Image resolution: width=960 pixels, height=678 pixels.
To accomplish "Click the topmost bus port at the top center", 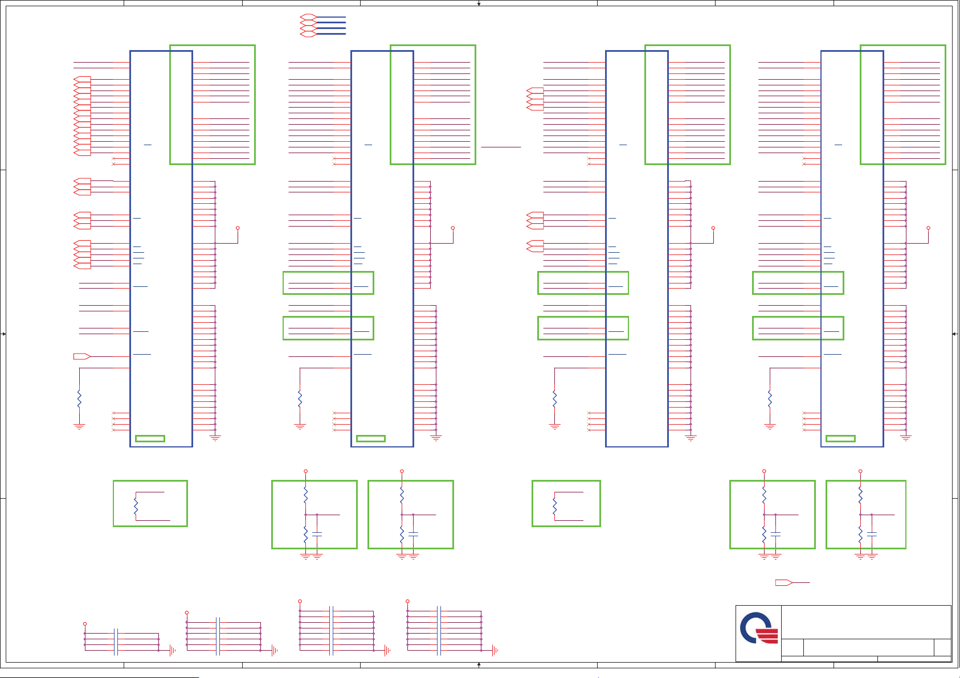I will tap(308, 17).
